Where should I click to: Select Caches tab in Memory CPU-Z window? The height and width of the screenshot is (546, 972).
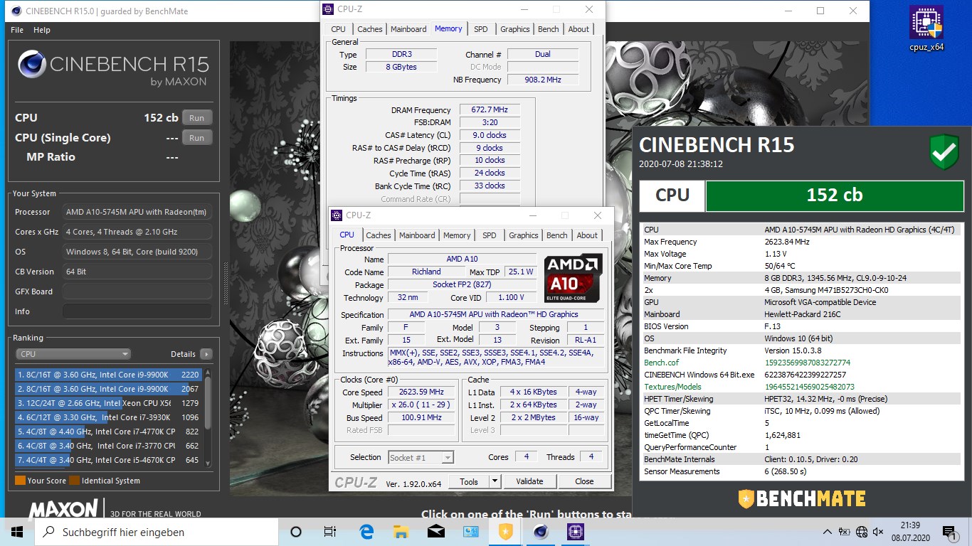pyautogui.click(x=370, y=29)
